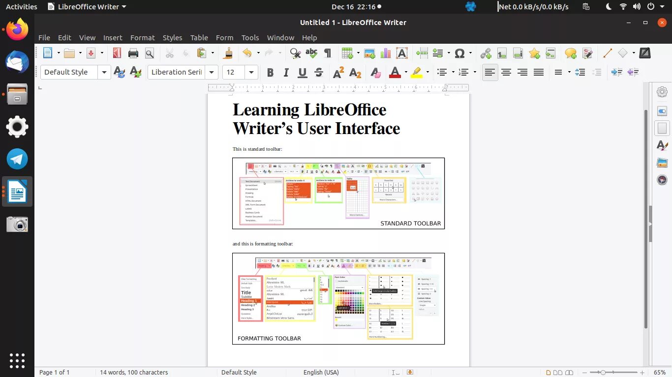
Task: Create a new document with the New icon
Action: (x=48, y=53)
